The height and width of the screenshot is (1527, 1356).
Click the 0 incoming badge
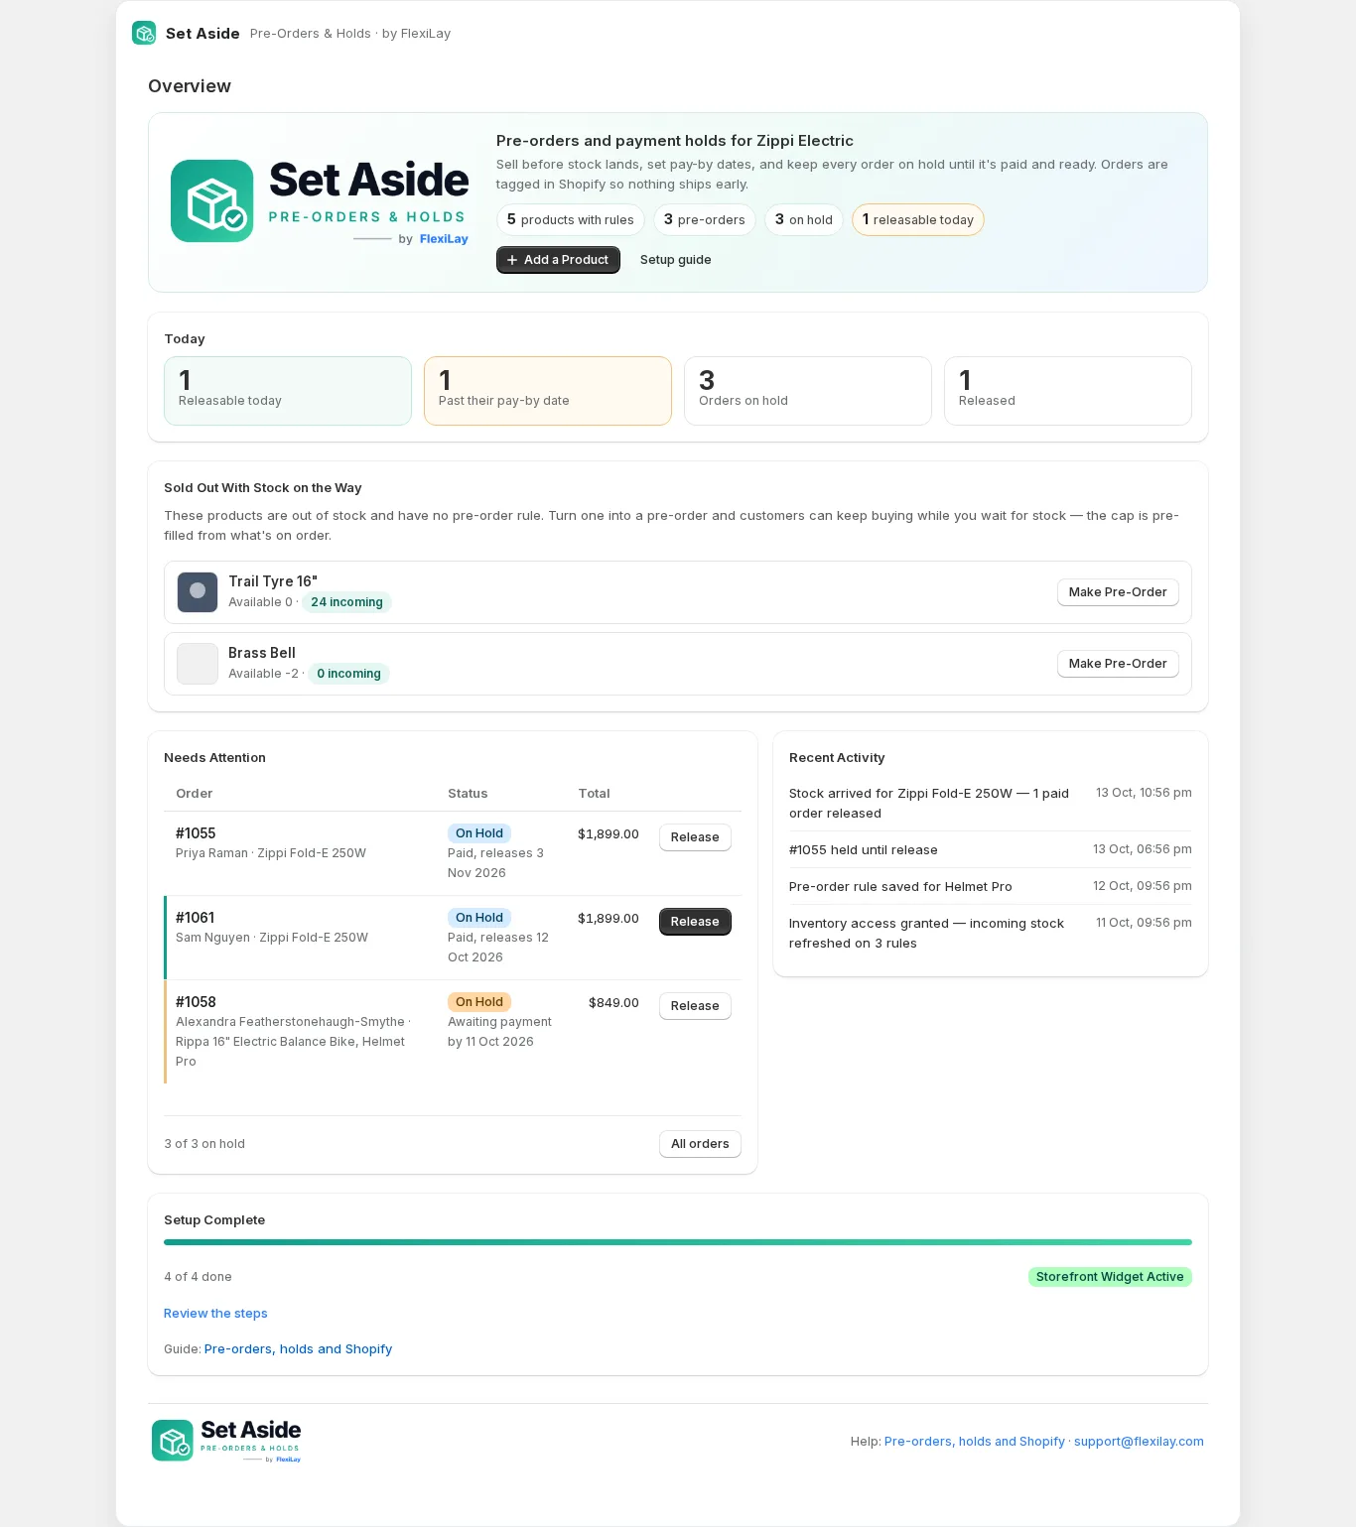348,674
